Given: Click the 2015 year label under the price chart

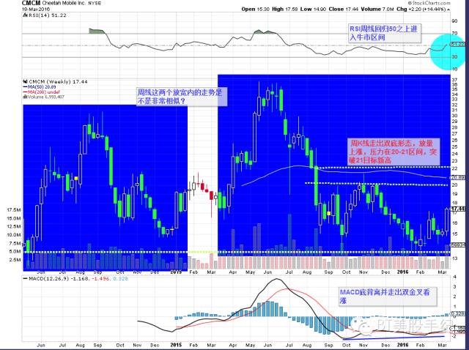Looking at the screenshot, I should pyautogui.click(x=176, y=272).
